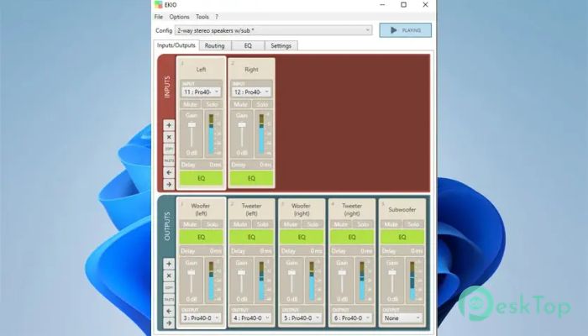Screen dimensions: 588x336
Task: Open Woofer (left) output device dropdown
Action: [x=201, y=318]
